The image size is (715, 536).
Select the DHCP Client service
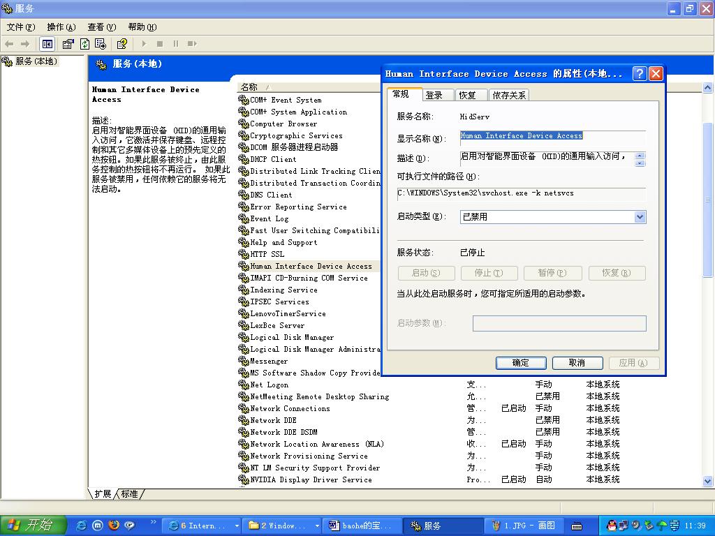(273, 159)
